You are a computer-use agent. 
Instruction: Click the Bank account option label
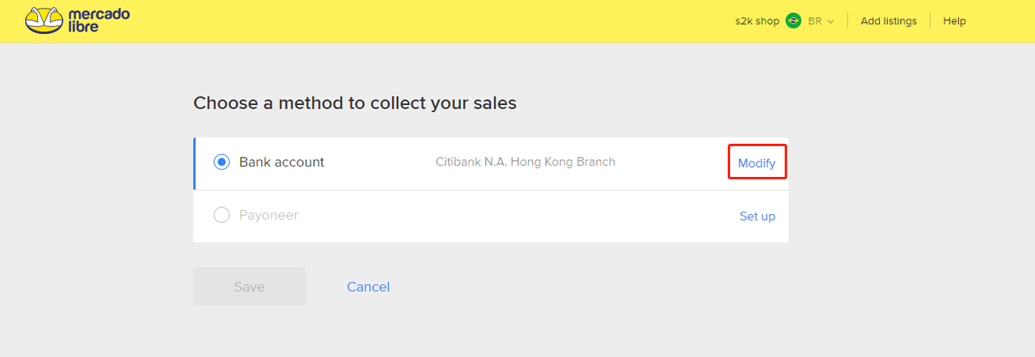tap(281, 162)
